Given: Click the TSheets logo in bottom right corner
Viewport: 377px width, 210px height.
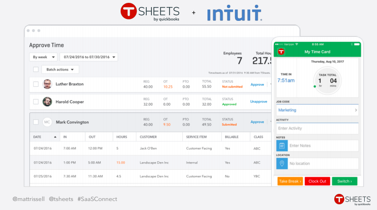Looking at the screenshot, I should [352, 200].
